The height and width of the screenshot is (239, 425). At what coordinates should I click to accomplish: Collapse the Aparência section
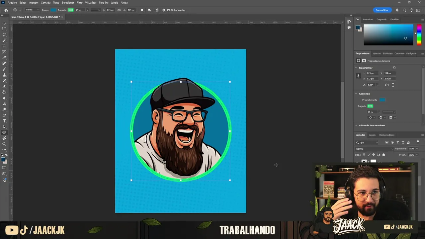point(357,94)
